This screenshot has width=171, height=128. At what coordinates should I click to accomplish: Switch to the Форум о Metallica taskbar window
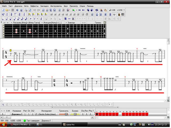pyautogui.click(x=21, y=125)
